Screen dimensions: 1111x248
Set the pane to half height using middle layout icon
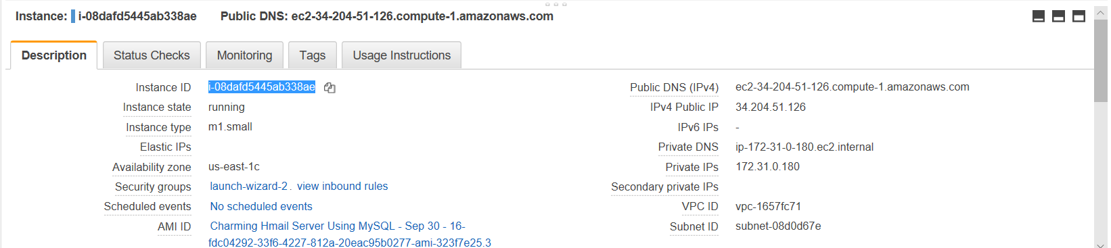point(1059,16)
